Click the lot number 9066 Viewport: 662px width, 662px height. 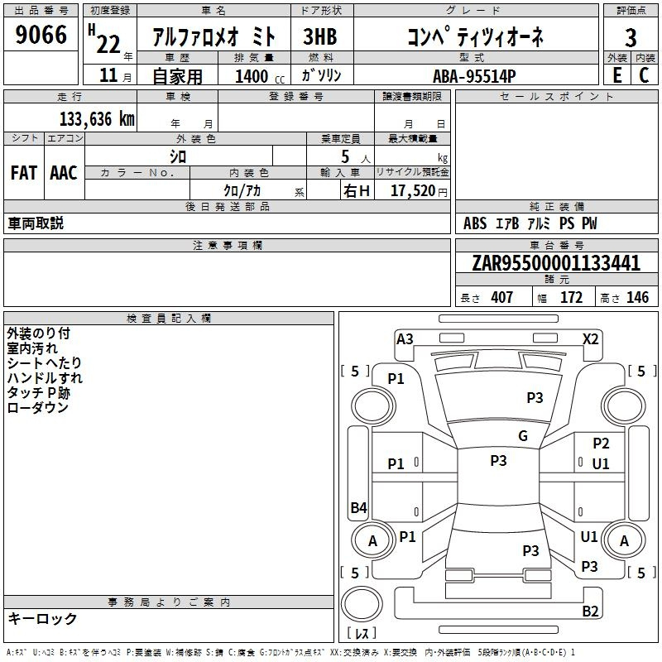click(41, 36)
